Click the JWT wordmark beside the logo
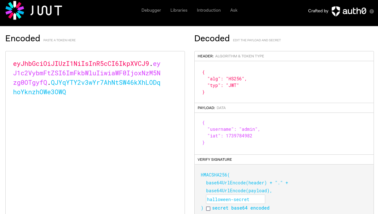 46,11
